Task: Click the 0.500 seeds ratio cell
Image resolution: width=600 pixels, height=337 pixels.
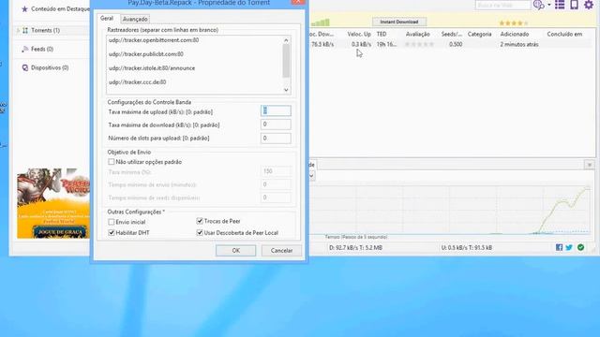Action: coord(456,44)
